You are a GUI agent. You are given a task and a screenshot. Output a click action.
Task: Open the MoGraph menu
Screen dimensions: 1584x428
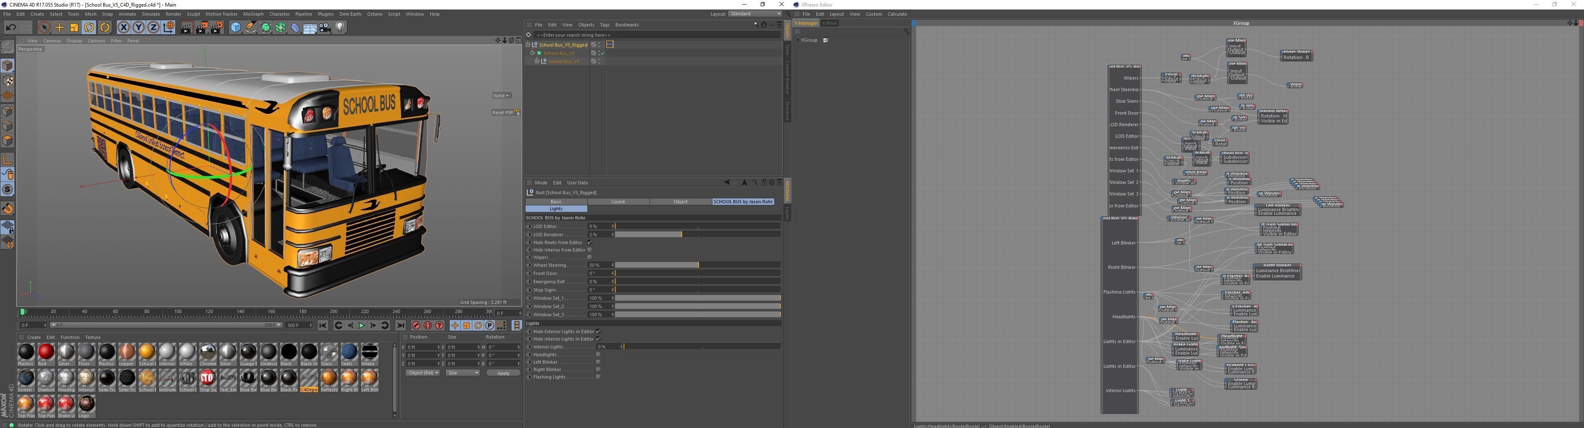tap(253, 14)
